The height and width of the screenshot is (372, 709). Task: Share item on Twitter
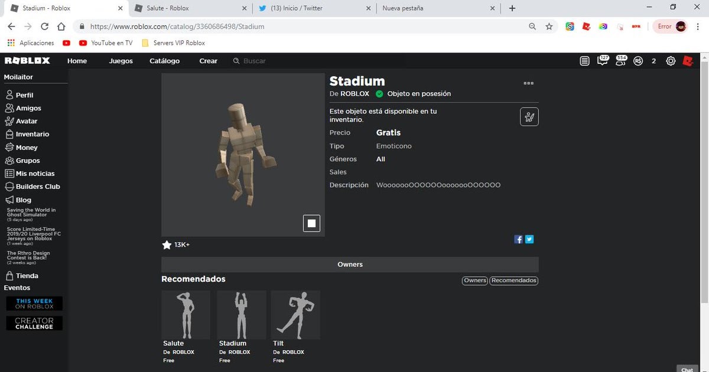[x=529, y=239]
